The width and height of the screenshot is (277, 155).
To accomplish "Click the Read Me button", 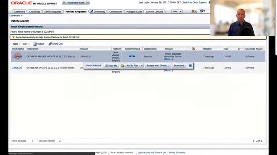I will pos(111,65).
